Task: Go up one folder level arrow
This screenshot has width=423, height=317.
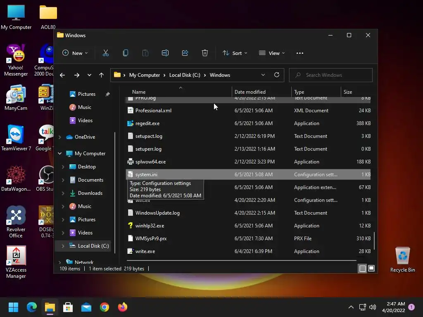Action: coord(101,75)
